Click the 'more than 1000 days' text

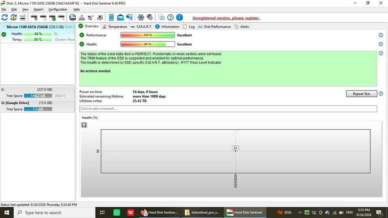coord(149,96)
